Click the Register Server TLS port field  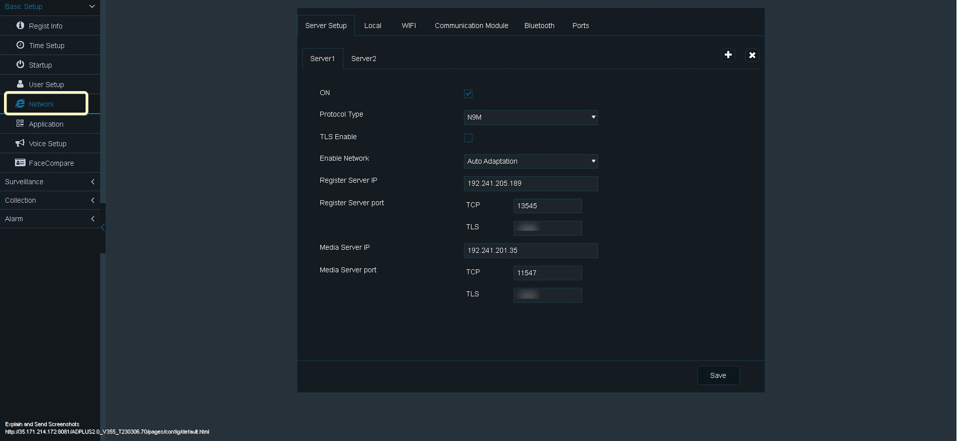click(548, 228)
